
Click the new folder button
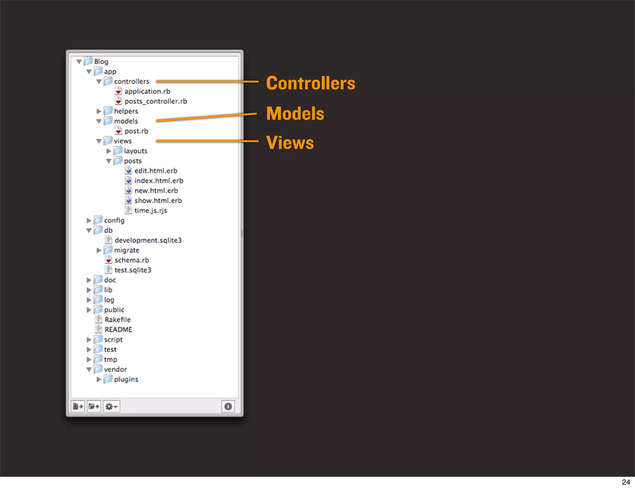94,406
